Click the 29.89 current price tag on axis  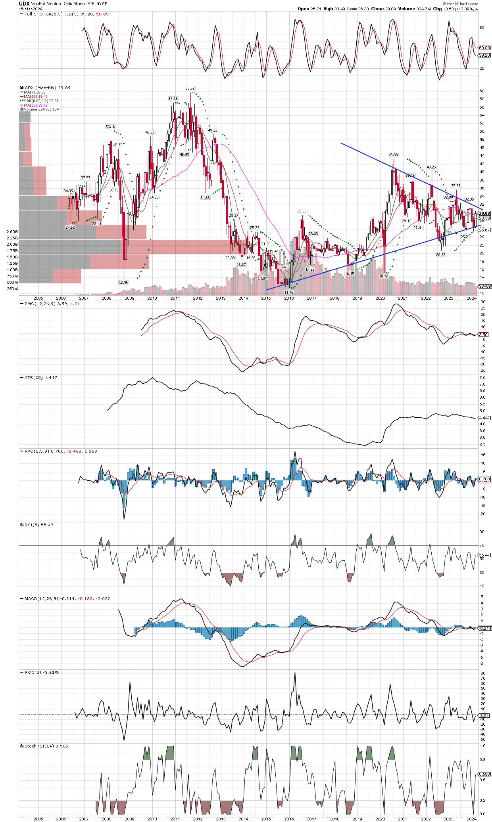pyautogui.click(x=484, y=214)
